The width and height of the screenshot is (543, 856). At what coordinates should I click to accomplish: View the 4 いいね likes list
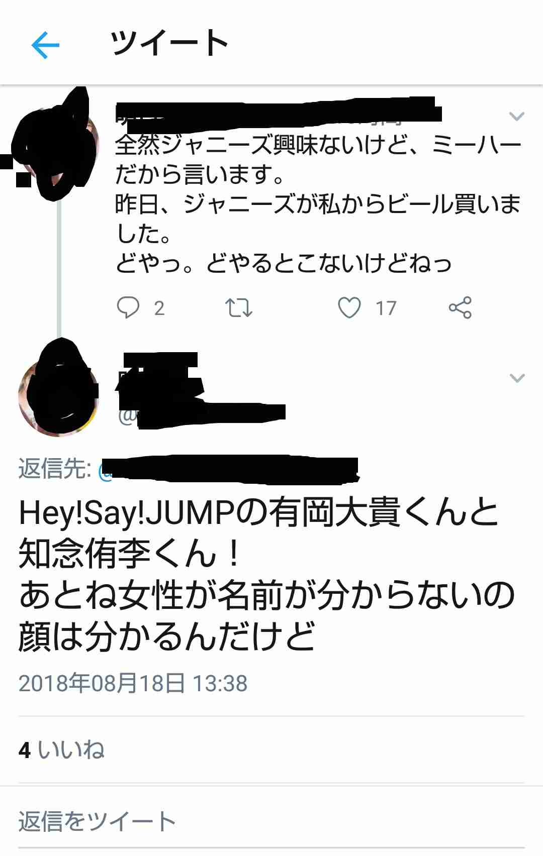(x=61, y=750)
